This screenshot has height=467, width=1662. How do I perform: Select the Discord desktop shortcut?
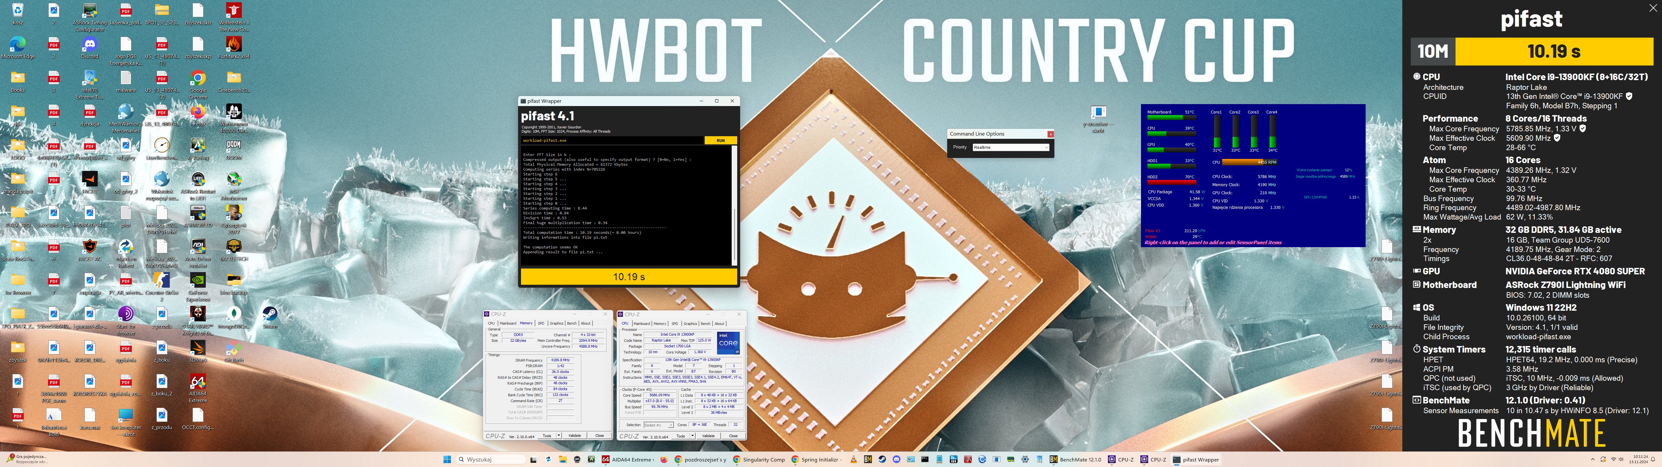(x=90, y=48)
